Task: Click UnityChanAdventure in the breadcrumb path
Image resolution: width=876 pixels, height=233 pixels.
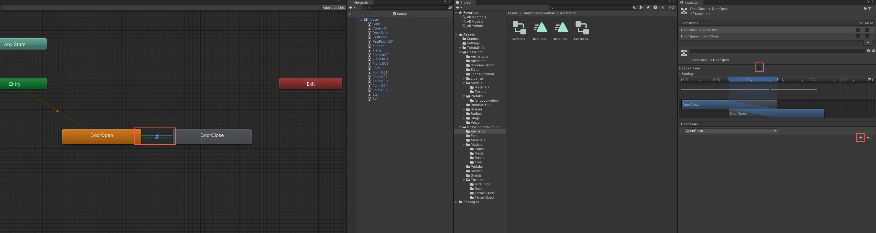Action: tap(538, 13)
